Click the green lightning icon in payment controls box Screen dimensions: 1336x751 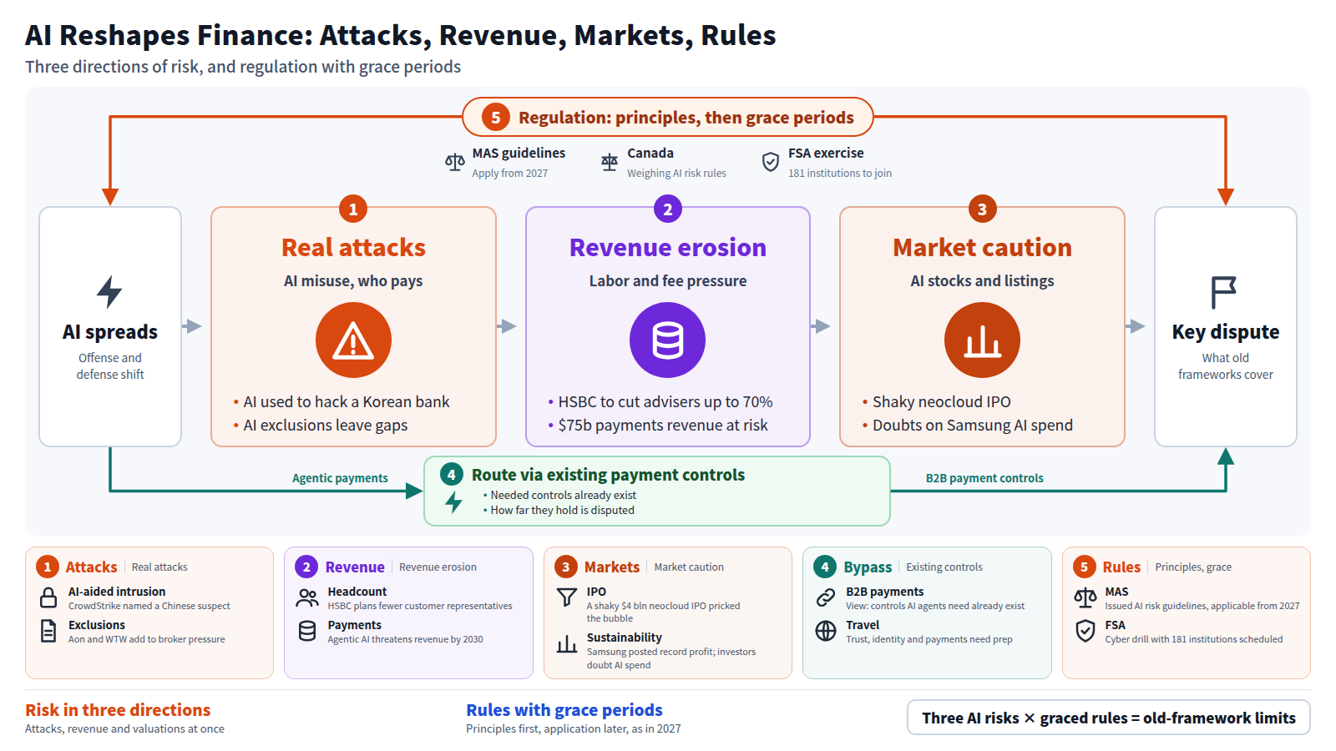(453, 502)
